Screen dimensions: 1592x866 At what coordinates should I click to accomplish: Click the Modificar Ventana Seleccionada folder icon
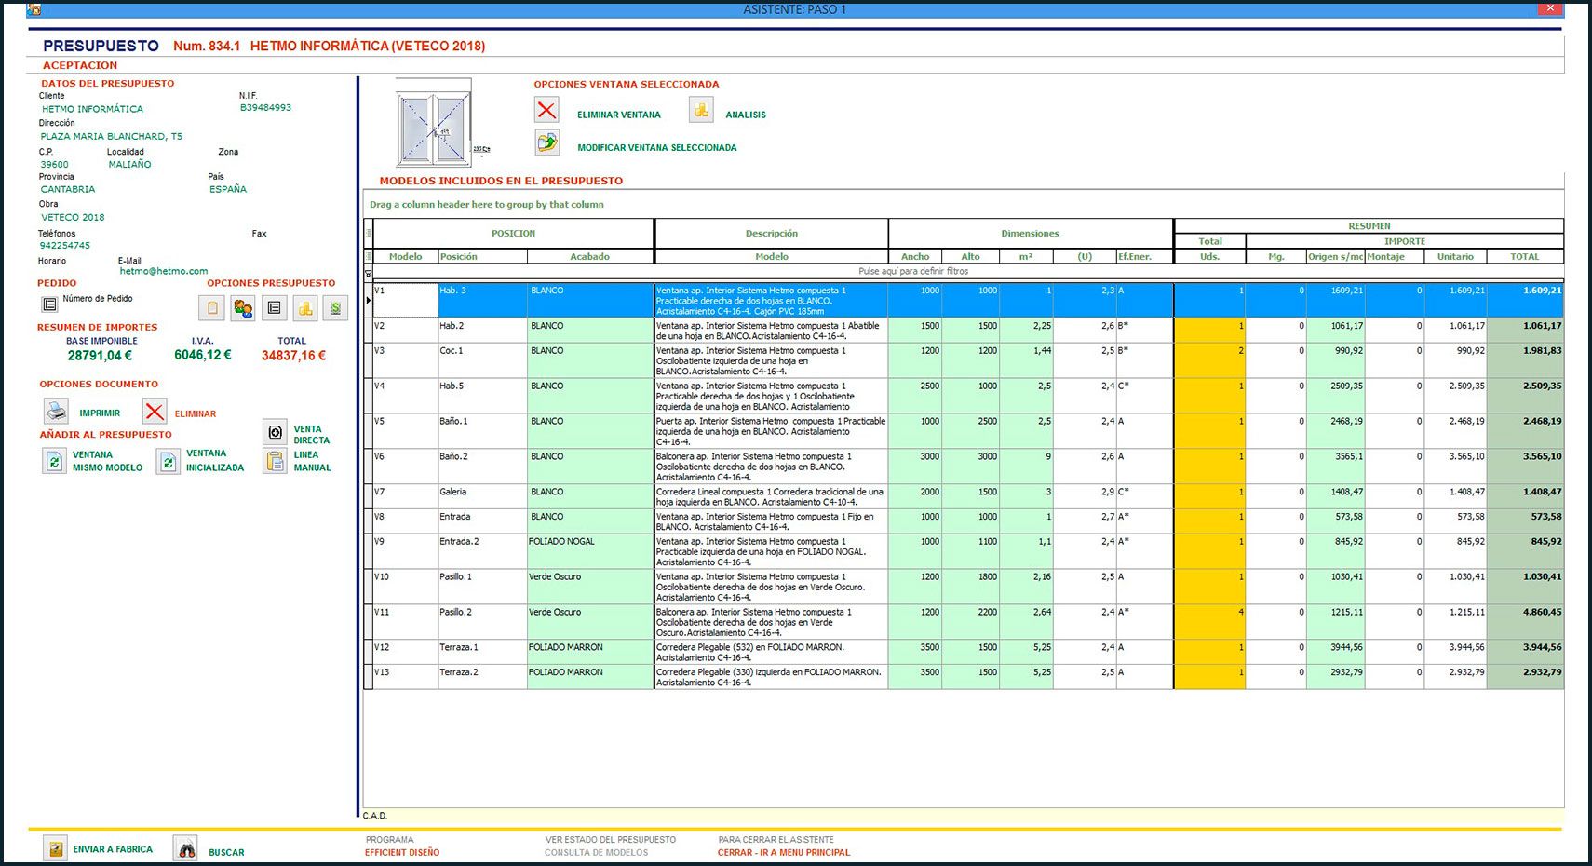[546, 142]
